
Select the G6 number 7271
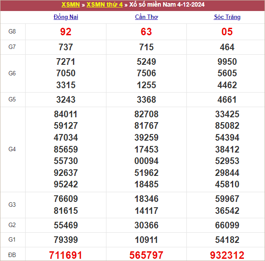(66, 62)
